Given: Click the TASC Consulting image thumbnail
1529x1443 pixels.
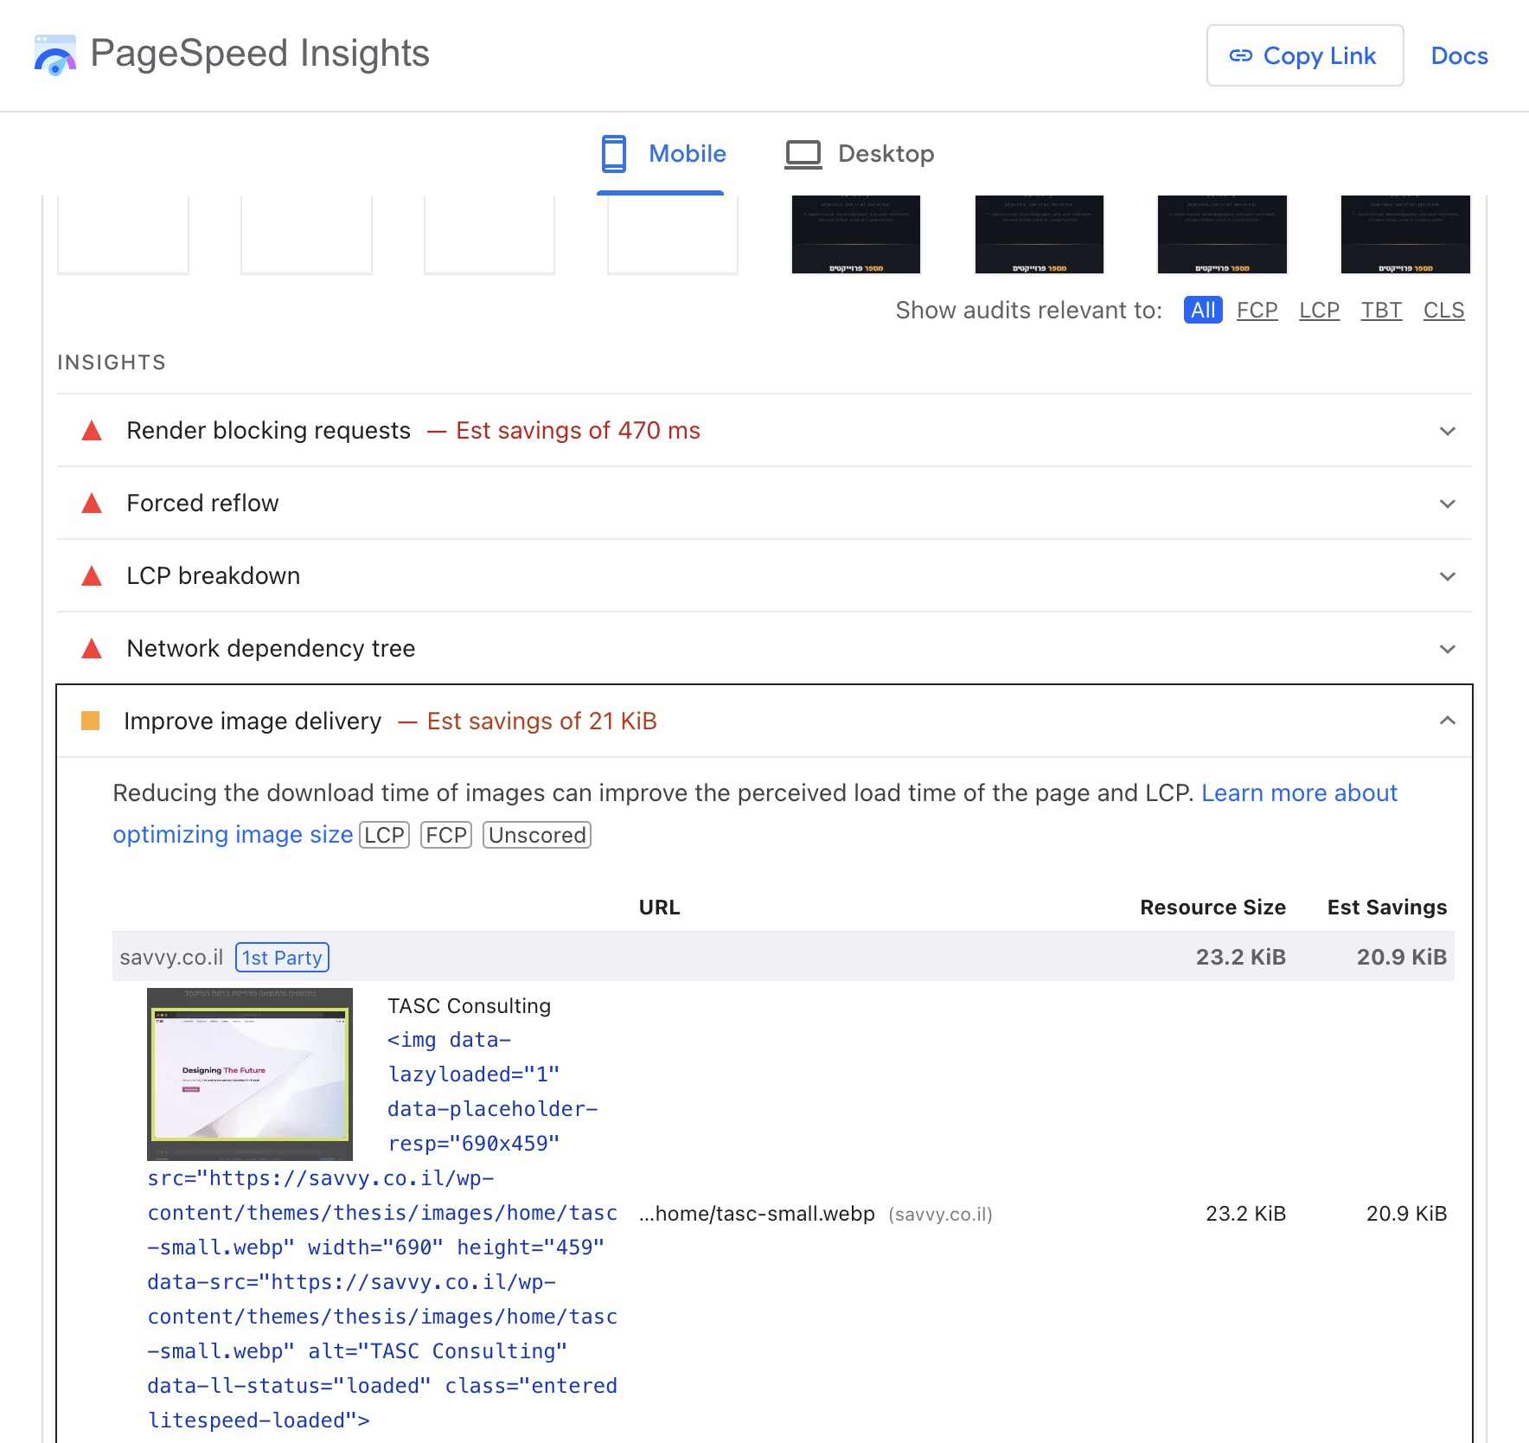Looking at the screenshot, I should pyautogui.click(x=250, y=1074).
